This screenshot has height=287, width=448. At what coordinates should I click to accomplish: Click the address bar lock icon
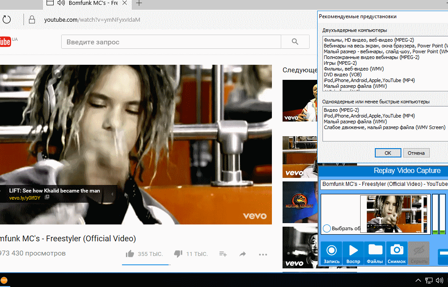pos(32,20)
